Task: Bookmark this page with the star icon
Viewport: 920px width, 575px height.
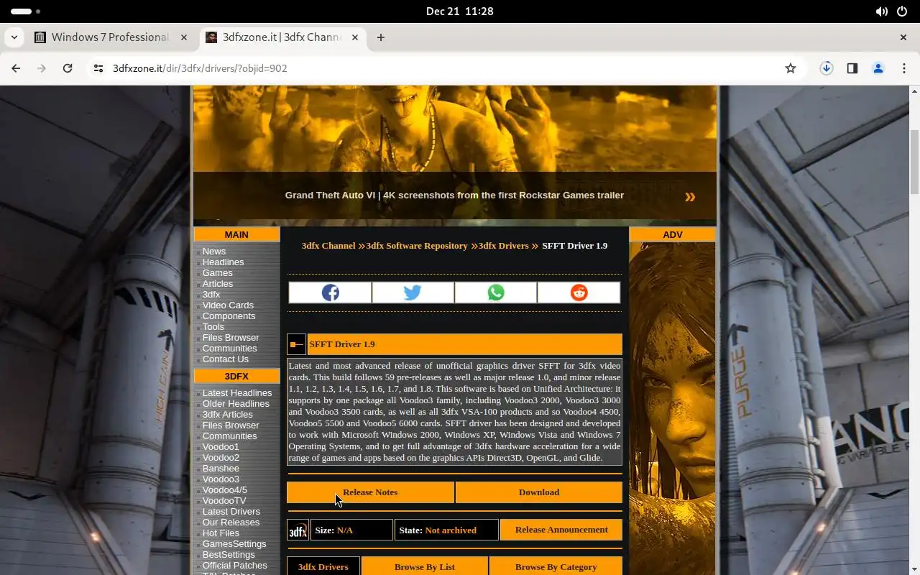Action: click(791, 68)
